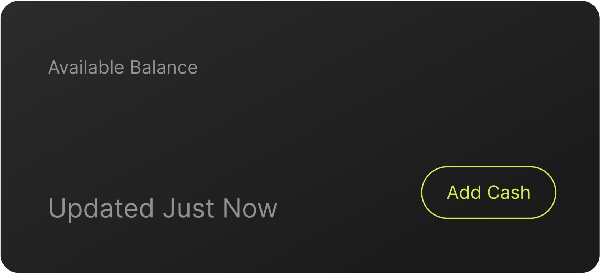Click the Add Cash button
Viewport: 600px width, 273px height.
tap(488, 192)
